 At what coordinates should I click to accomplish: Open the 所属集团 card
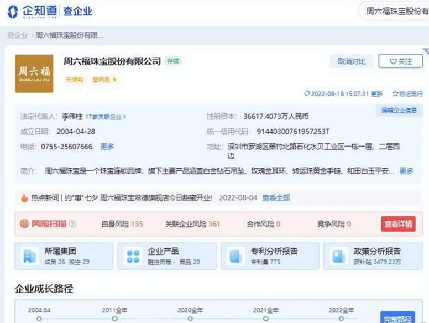point(64,256)
